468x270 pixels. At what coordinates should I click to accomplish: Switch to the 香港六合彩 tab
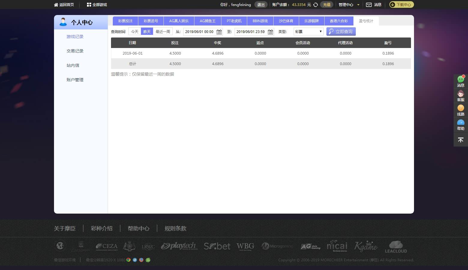339,21
